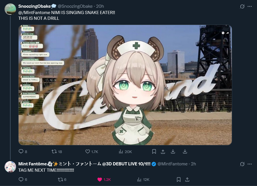Click the share arrow on the video
257x186 pixels.
click(228, 33)
